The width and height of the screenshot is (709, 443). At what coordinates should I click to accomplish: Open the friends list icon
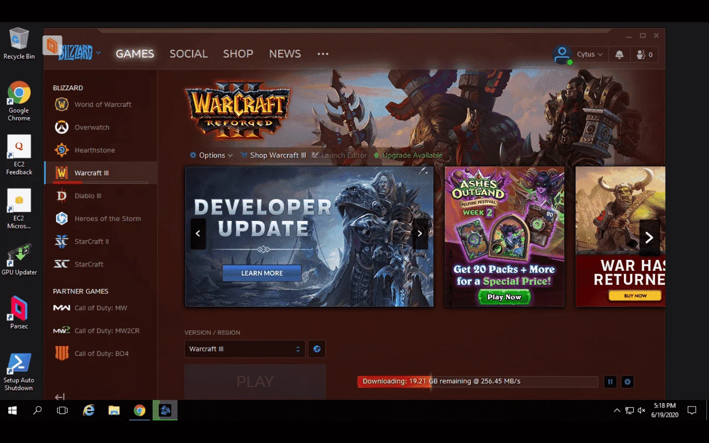coord(645,55)
